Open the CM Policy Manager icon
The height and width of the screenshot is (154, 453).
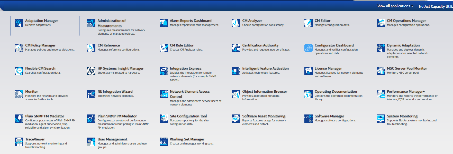[x=19, y=48]
